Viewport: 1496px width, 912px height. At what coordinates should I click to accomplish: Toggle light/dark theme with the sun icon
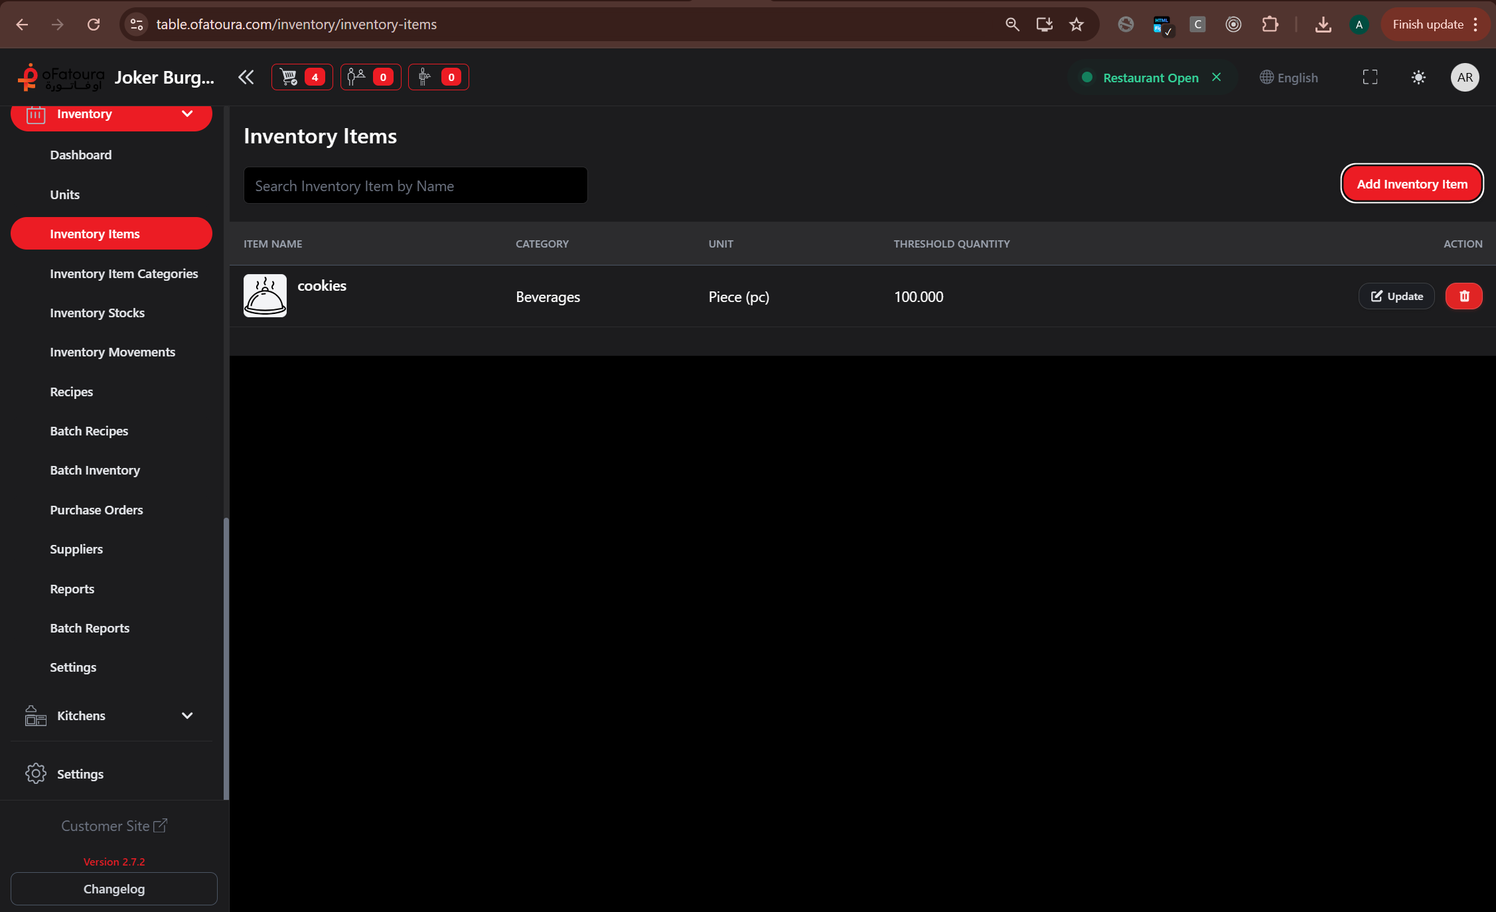1418,77
